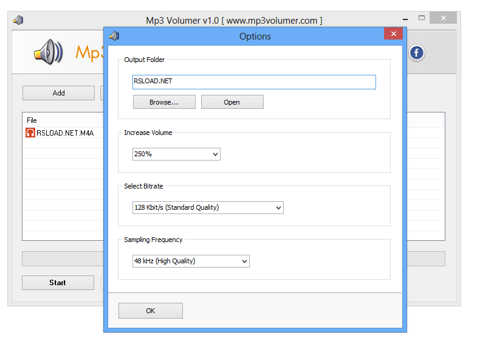Click Start in the main window
This screenshot has height=346, width=480.
pos(58,283)
